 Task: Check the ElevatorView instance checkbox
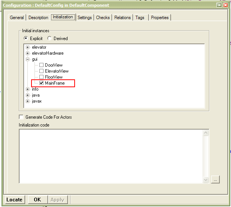pos(41,71)
